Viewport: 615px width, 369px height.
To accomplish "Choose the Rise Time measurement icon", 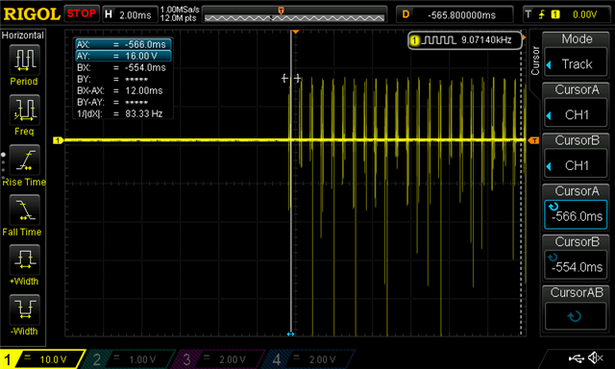I will coord(24,160).
